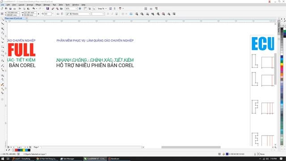Open the Layout menu
The height and width of the screenshot is (161, 286).
click(21, 5)
